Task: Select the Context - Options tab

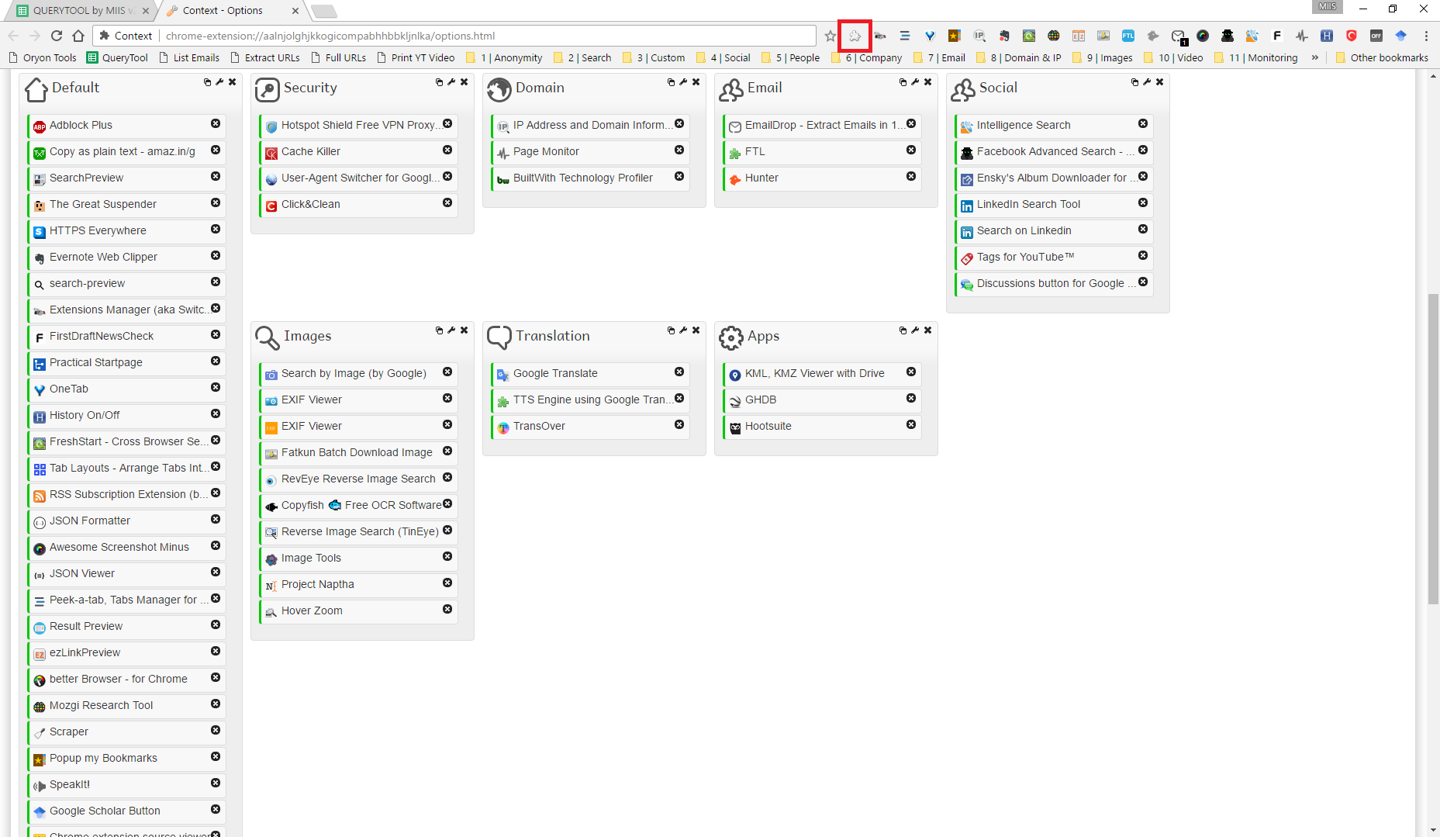Action: click(x=232, y=11)
